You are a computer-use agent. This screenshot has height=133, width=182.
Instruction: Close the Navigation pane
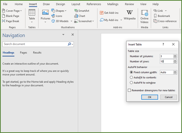tap(73, 35)
